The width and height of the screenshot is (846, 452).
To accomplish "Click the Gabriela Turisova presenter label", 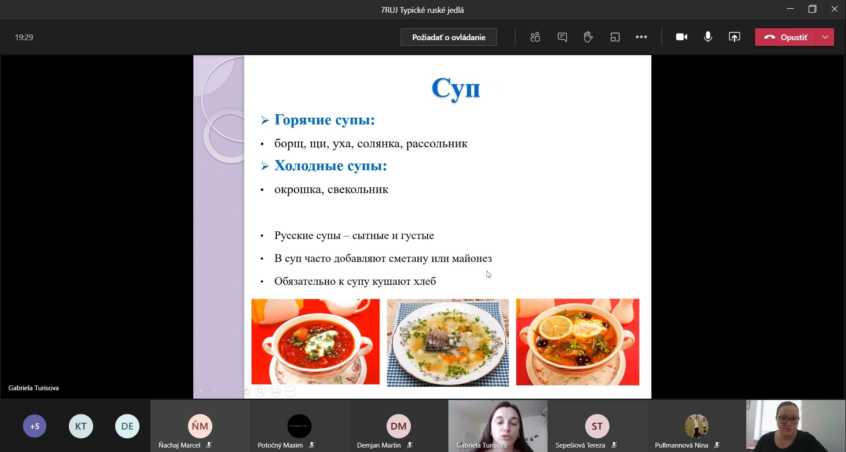I will click(x=34, y=388).
